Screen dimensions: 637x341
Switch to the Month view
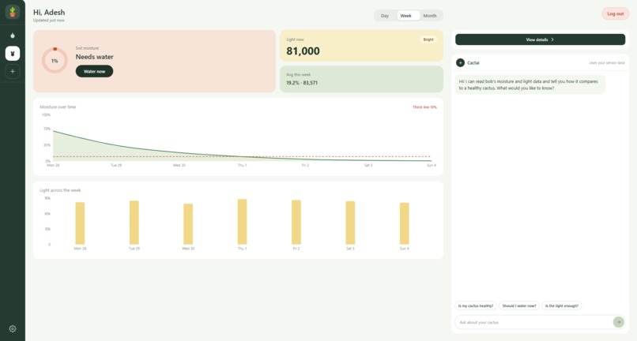(430, 16)
